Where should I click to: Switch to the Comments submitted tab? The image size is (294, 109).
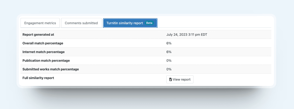[81, 23]
